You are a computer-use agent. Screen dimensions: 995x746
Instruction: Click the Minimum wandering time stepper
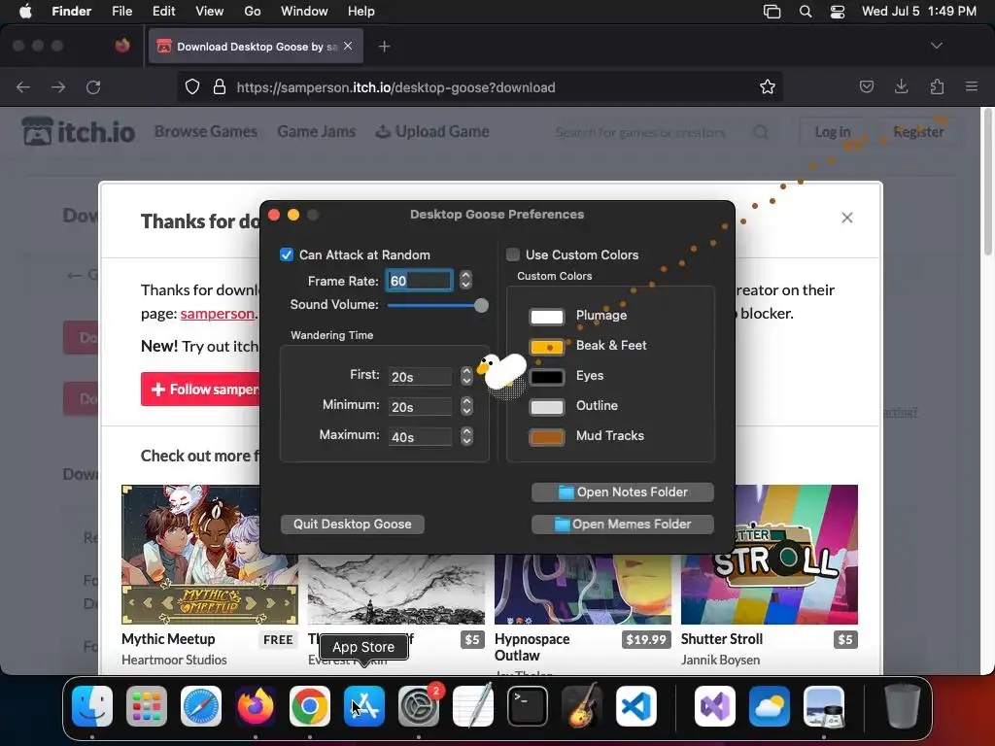point(466,406)
